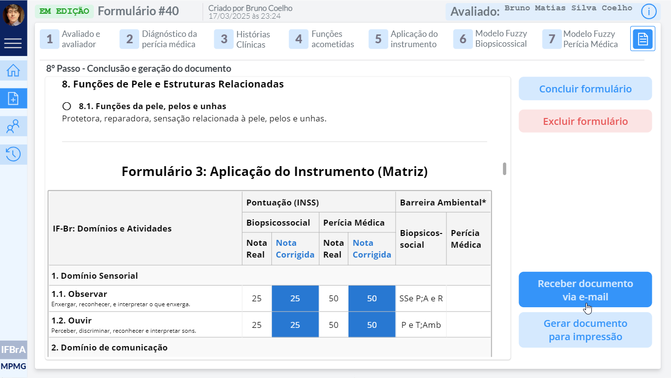Click the Perícia Médica Nota Corrigida header
The image size is (671, 378).
(372, 249)
